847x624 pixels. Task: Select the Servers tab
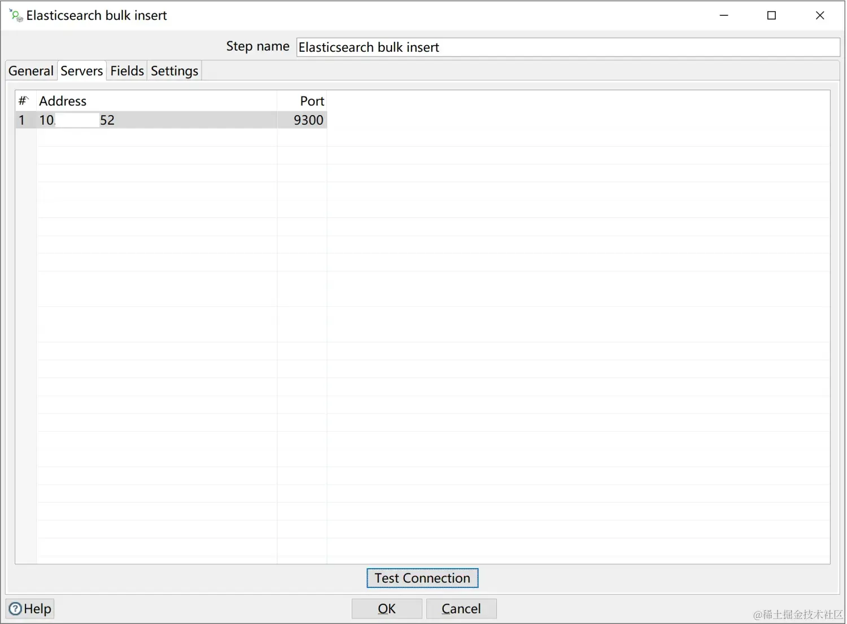coord(82,71)
